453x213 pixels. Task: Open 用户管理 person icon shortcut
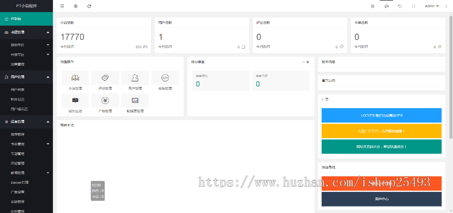(135, 78)
